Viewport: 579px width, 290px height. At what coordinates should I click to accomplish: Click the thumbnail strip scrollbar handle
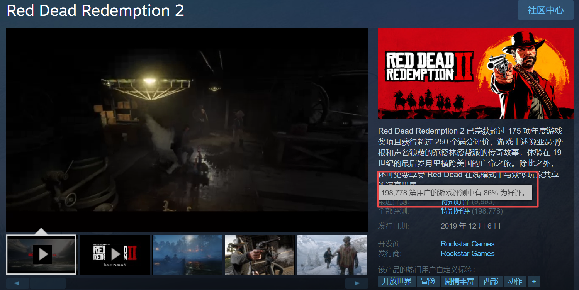[x=48, y=283]
